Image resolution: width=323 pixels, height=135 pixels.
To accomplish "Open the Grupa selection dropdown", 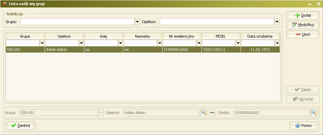I will [137, 22].
